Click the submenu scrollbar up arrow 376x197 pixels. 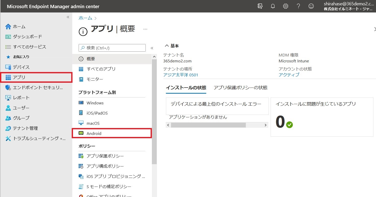[154, 57]
